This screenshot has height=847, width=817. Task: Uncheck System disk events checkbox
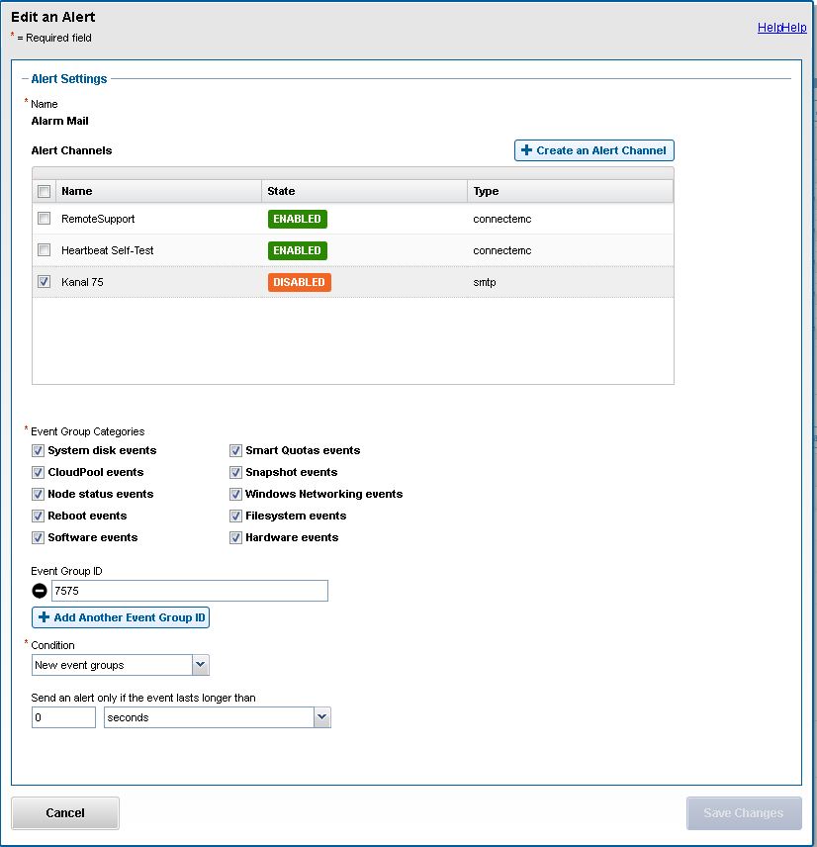pos(38,450)
